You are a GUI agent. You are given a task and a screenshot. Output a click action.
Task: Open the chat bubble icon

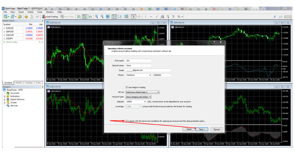point(281,17)
